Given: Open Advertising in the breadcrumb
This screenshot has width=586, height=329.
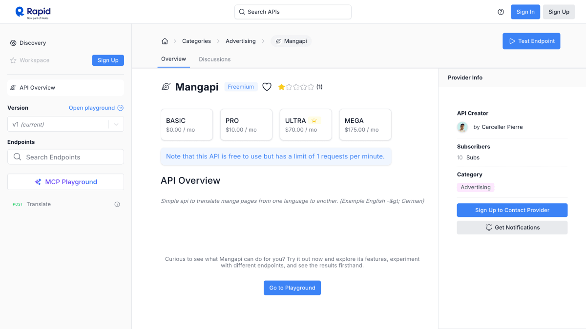Looking at the screenshot, I should 240,41.
